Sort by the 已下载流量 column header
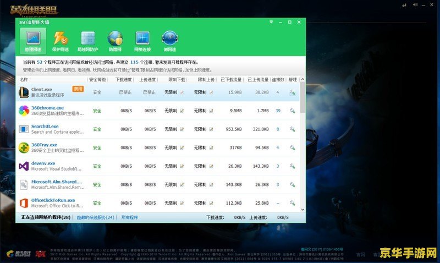Image resolution: width=440 pixels, height=263 pixels. coord(231,80)
